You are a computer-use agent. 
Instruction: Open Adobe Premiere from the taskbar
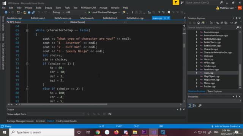click(144, 132)
